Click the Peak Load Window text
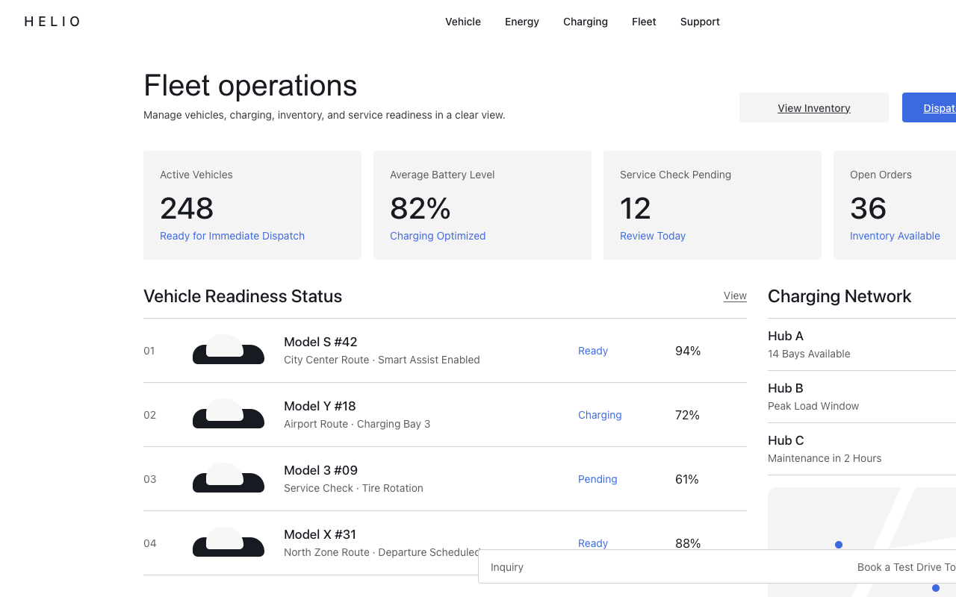Image resolution: width=956 pixels, height=597 pixels. tap(813, 406)
